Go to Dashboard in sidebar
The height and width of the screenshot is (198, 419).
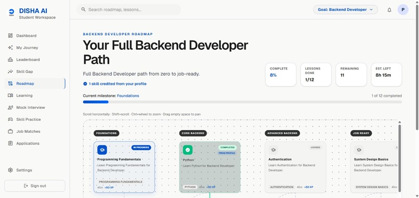(35, 36)
